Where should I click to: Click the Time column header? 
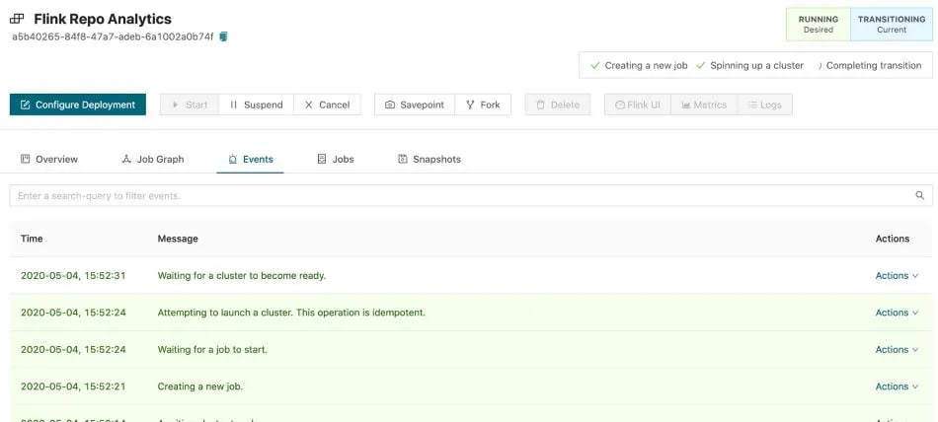tap(32, 239)
